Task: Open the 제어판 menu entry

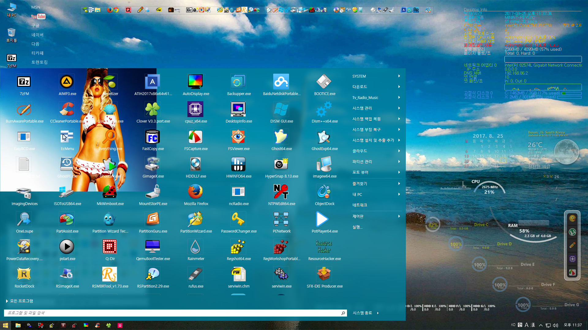Action: [376, 216]
